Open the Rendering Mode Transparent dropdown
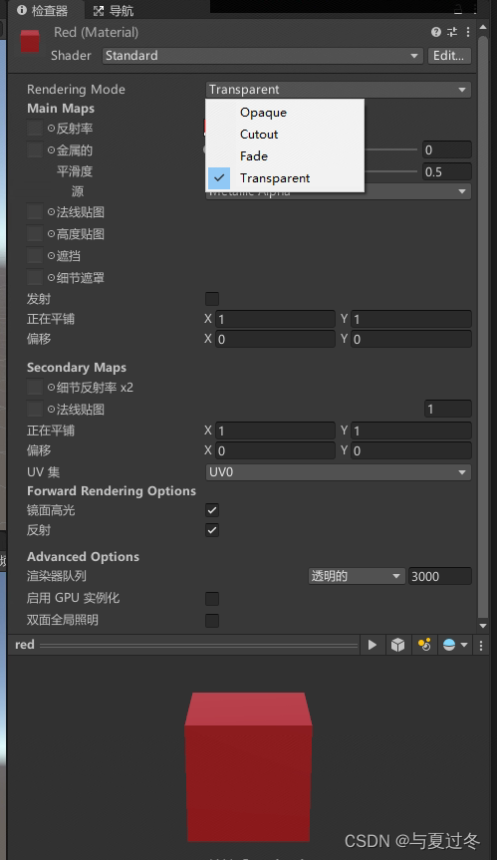This screenshot has height=860, width=497. 339,90
